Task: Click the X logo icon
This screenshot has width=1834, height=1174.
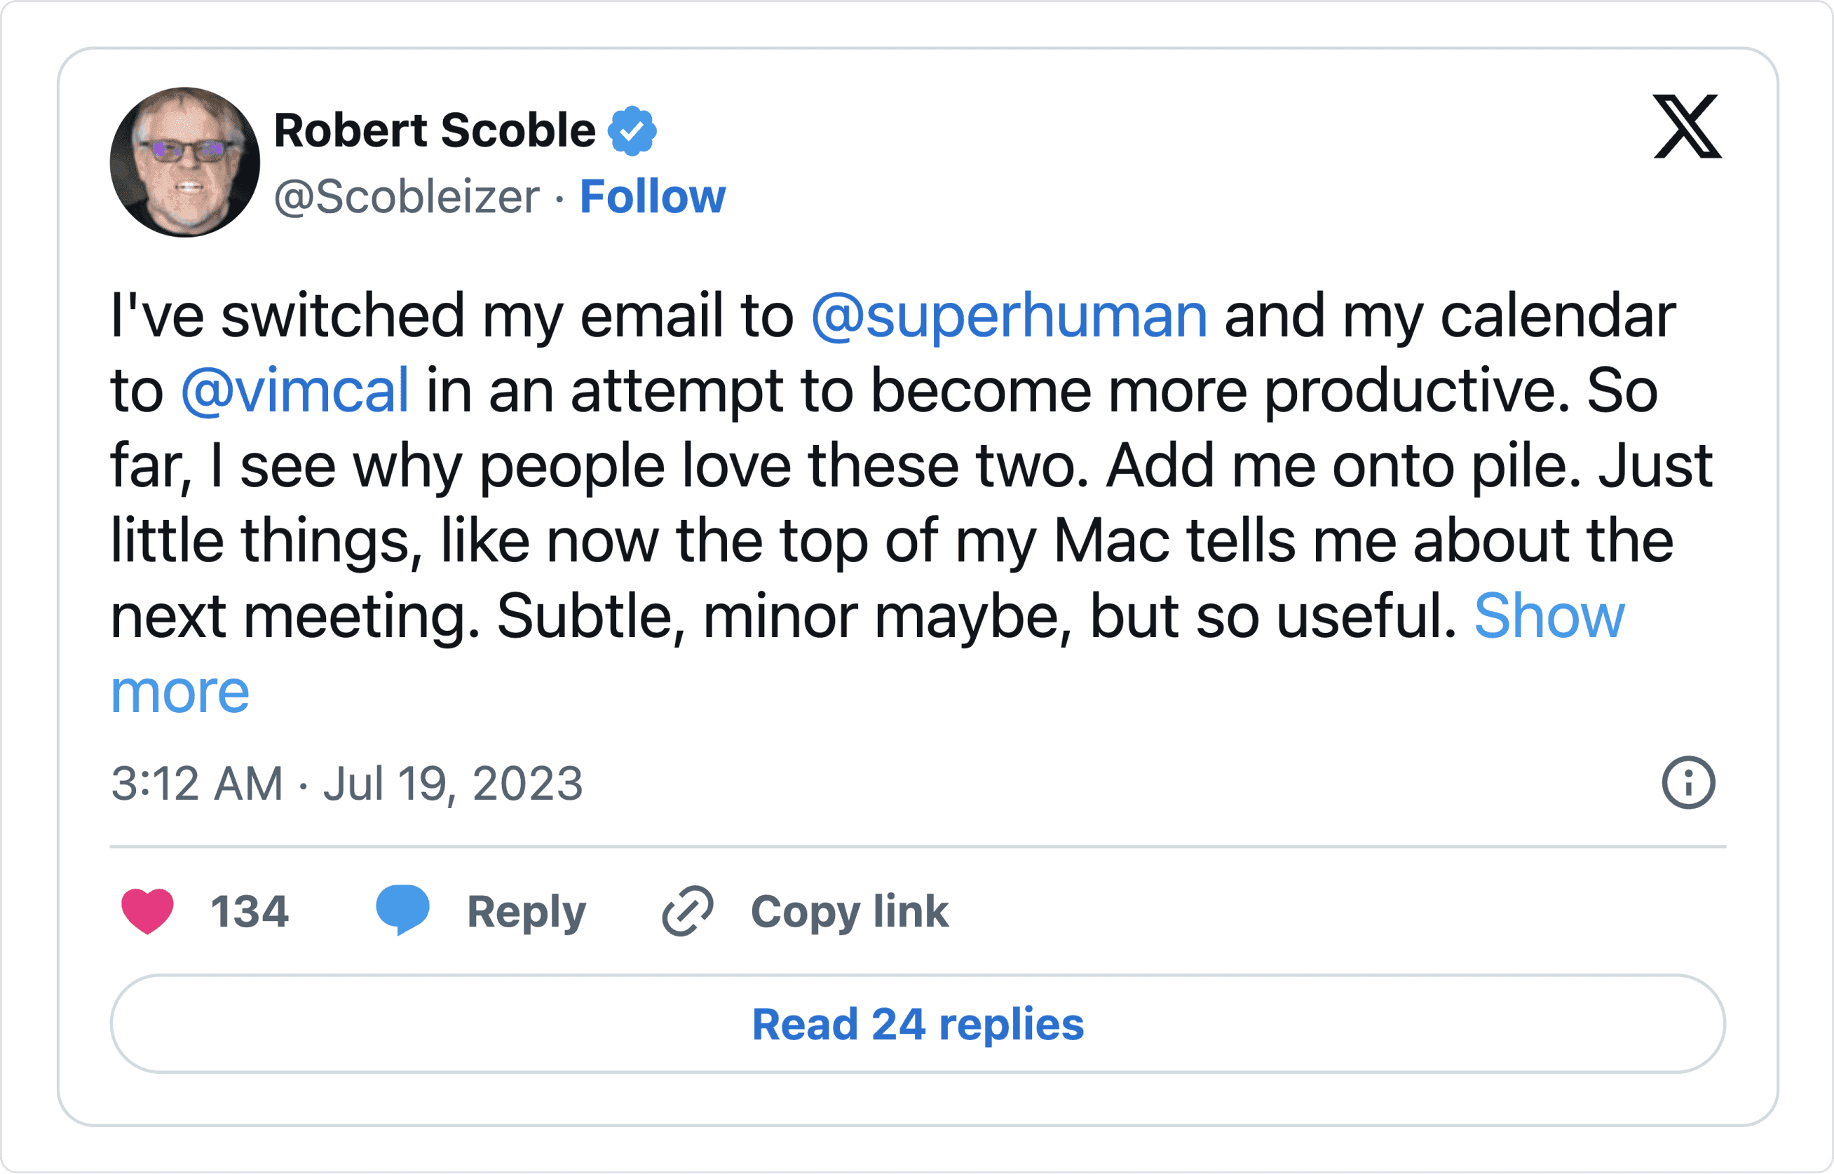Action: coord(1687,127)
